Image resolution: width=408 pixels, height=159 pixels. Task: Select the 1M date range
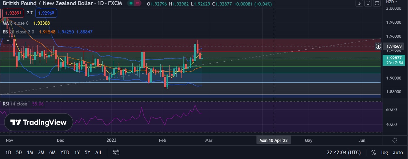tap(30, 153)
